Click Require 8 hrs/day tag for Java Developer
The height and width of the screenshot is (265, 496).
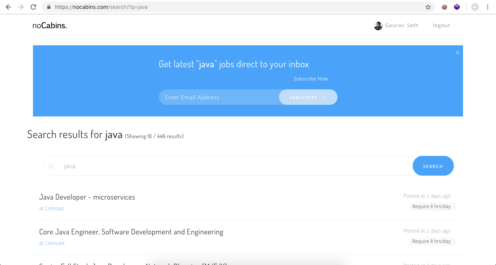point(432,207)
